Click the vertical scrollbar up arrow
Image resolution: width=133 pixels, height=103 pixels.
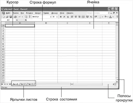(117, 24)
